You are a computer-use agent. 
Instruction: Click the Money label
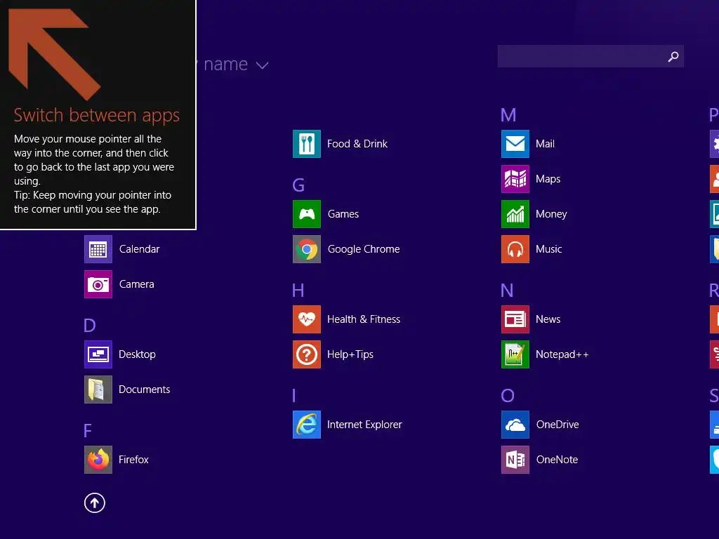click(551, 214)
